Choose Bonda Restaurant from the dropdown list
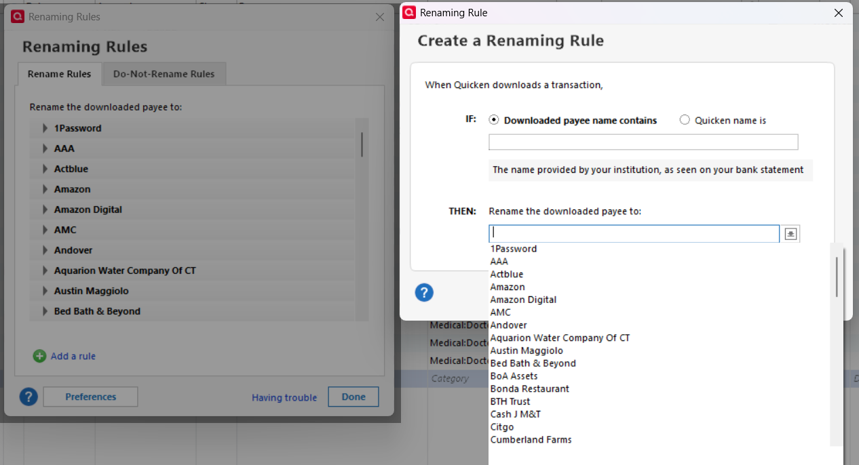 (x=530, y=389)
